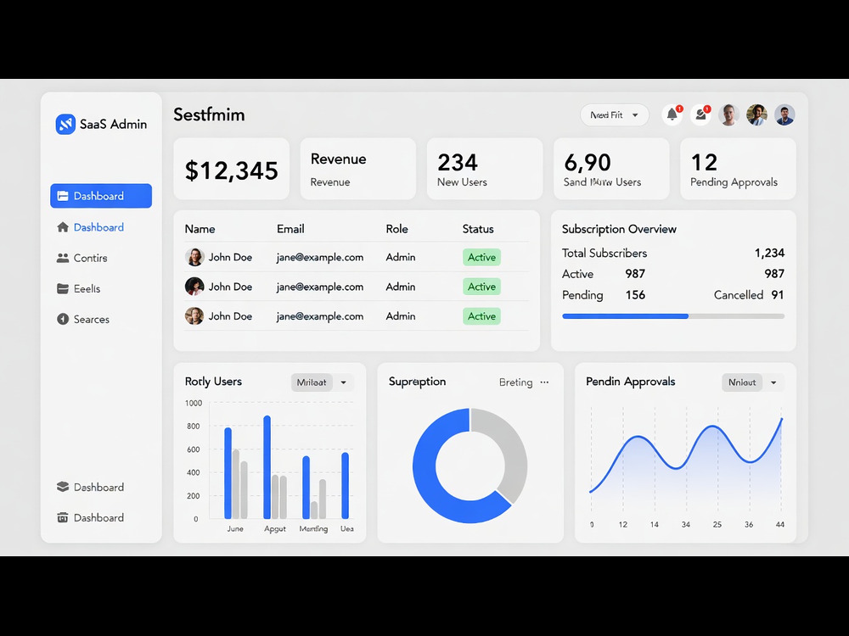Open the Nred Frit dropdown in the header
The image size is (849, 636).
pyautogui.click(x=615, y=115)
